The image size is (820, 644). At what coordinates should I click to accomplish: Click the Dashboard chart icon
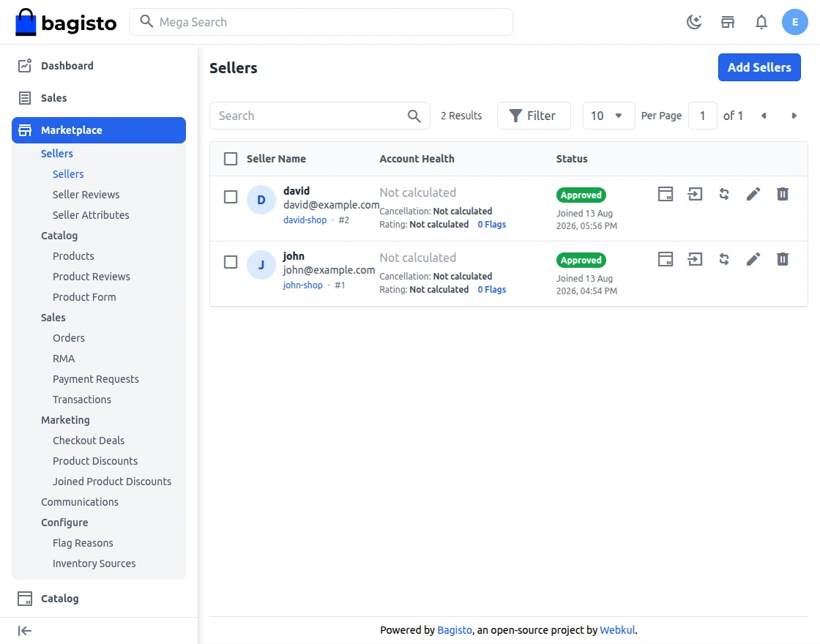click(25, 66)
